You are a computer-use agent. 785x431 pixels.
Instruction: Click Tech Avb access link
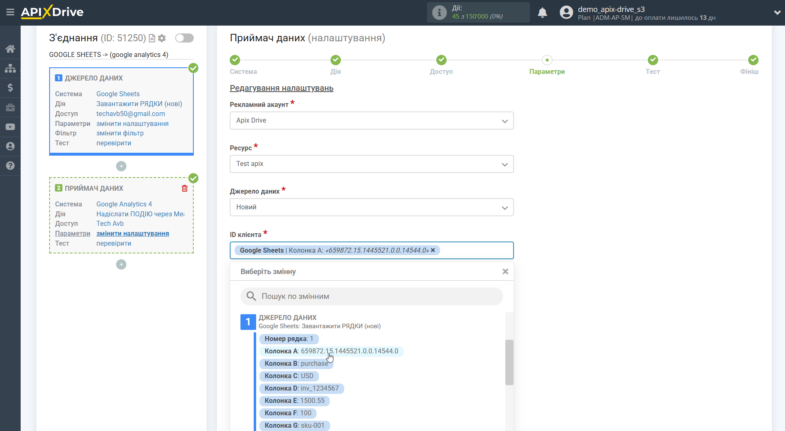tap(110, 223)
